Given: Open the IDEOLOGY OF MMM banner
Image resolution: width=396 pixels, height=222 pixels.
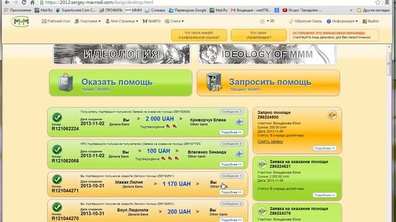Looking at the screenshot, I should (x=267, y=54).
